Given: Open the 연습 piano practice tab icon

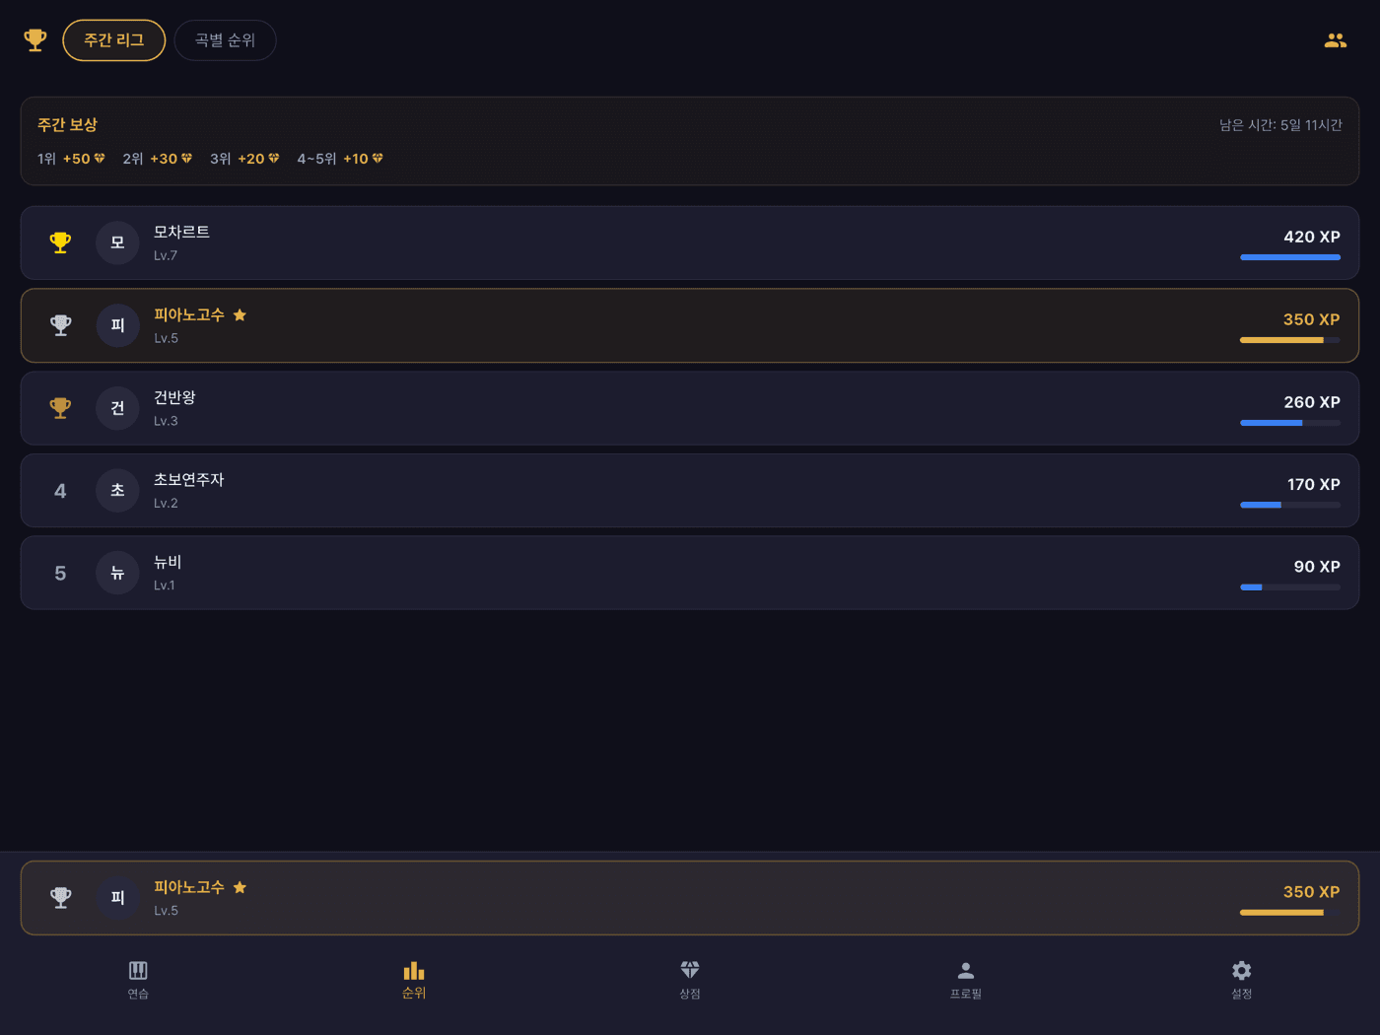Looking at the screenshot, I should (x=138, y=970).
